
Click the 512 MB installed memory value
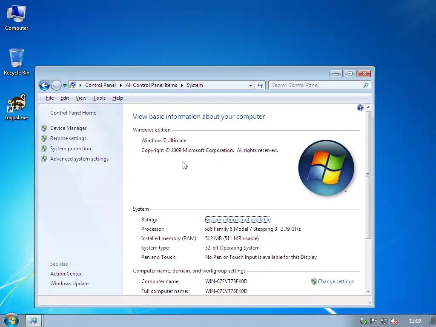click(232, 238)
